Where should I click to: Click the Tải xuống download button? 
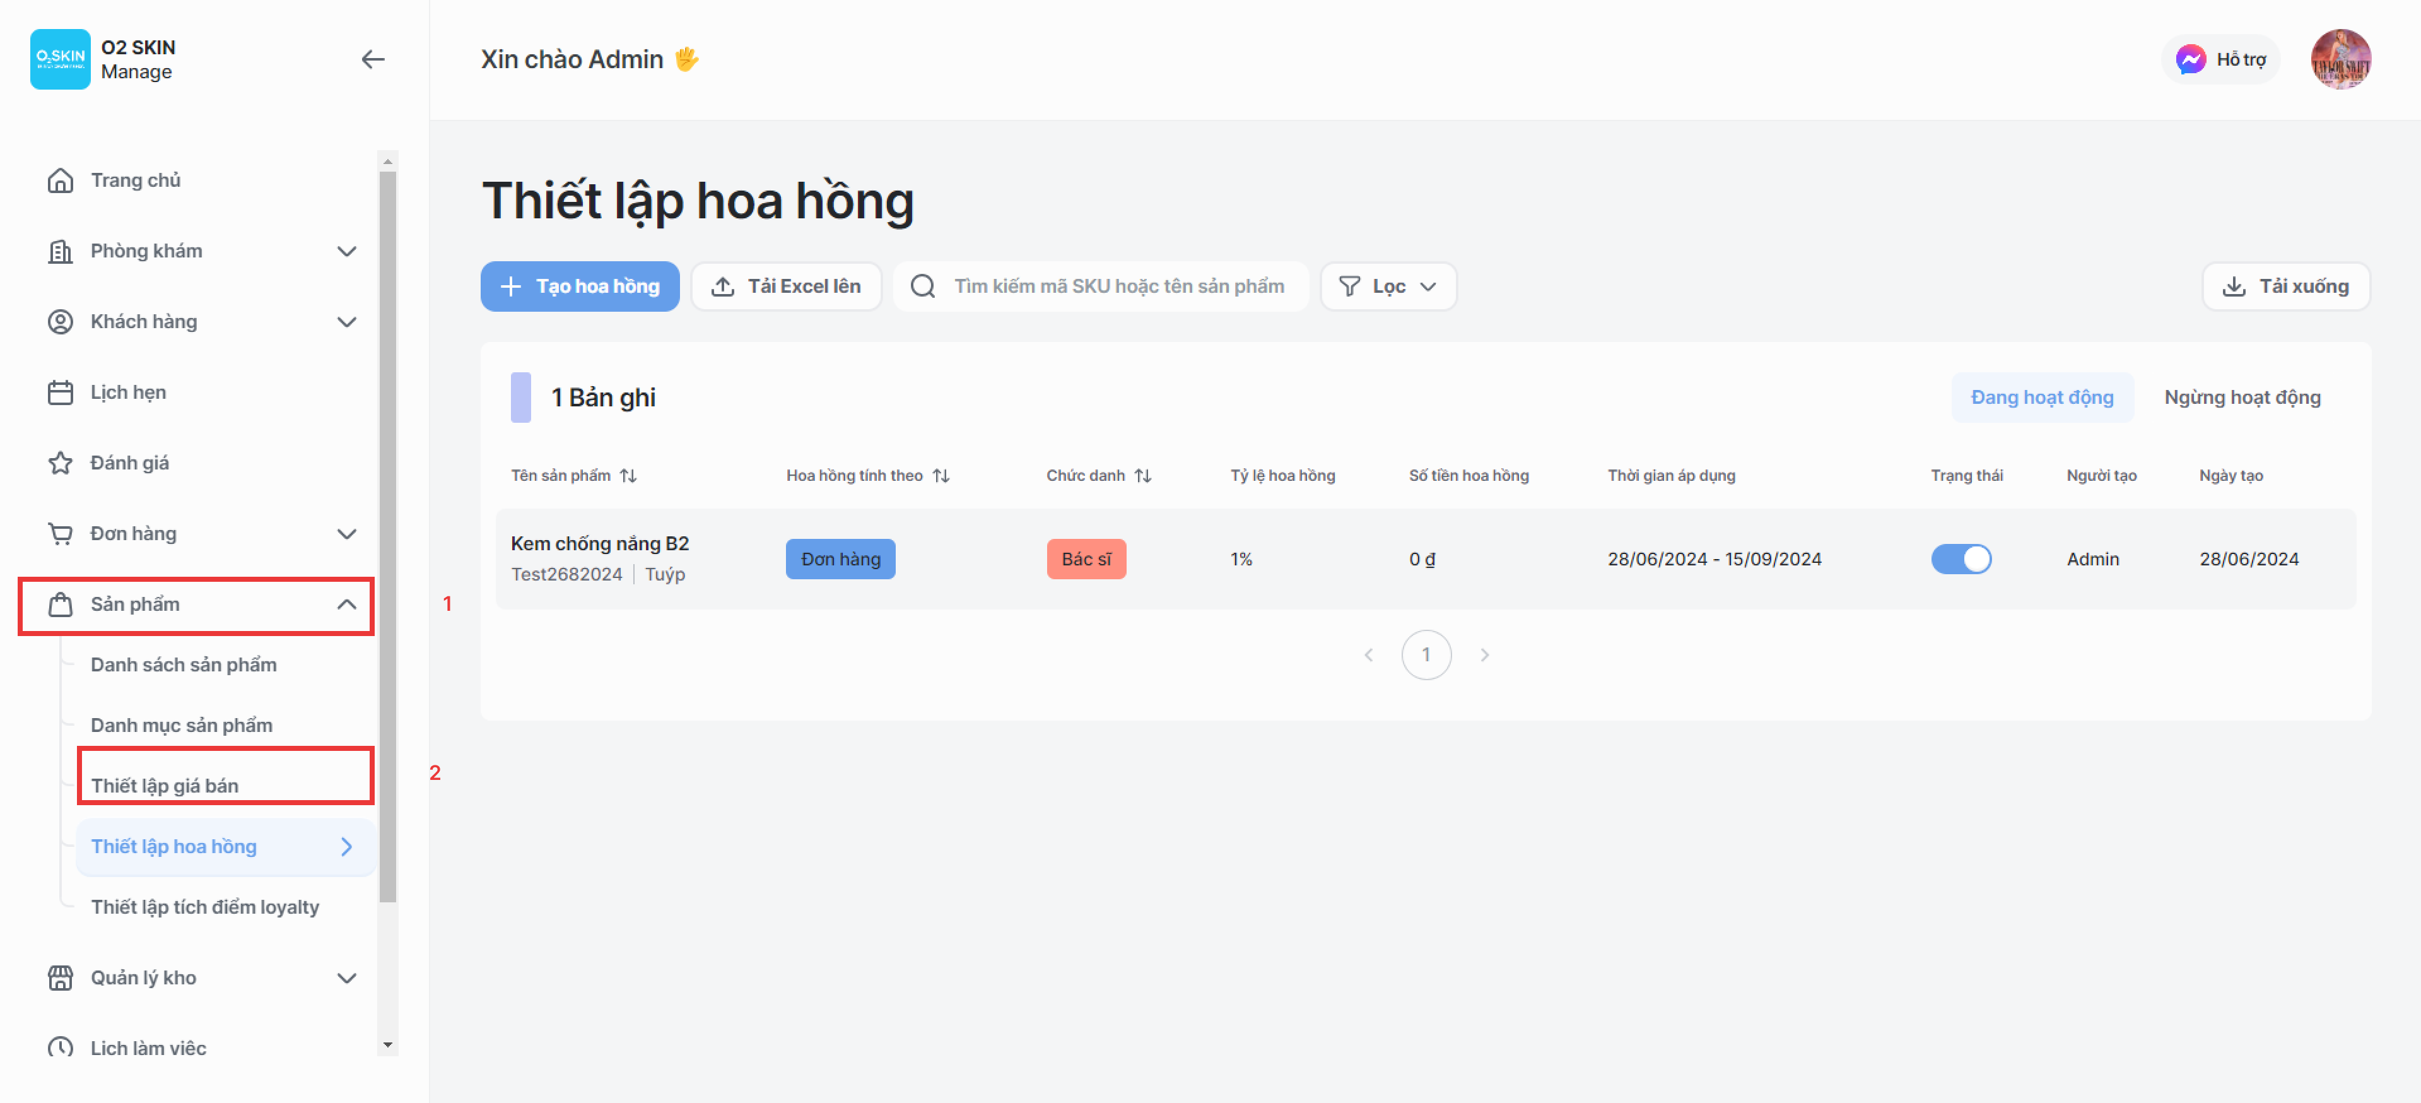[x=2285, y=286]
